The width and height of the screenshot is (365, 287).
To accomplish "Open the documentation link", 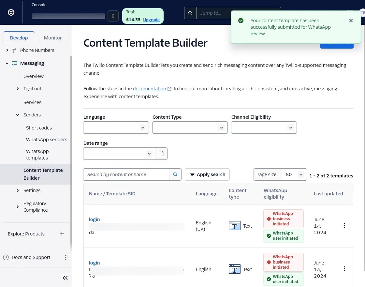I will (x=149, y=88).
